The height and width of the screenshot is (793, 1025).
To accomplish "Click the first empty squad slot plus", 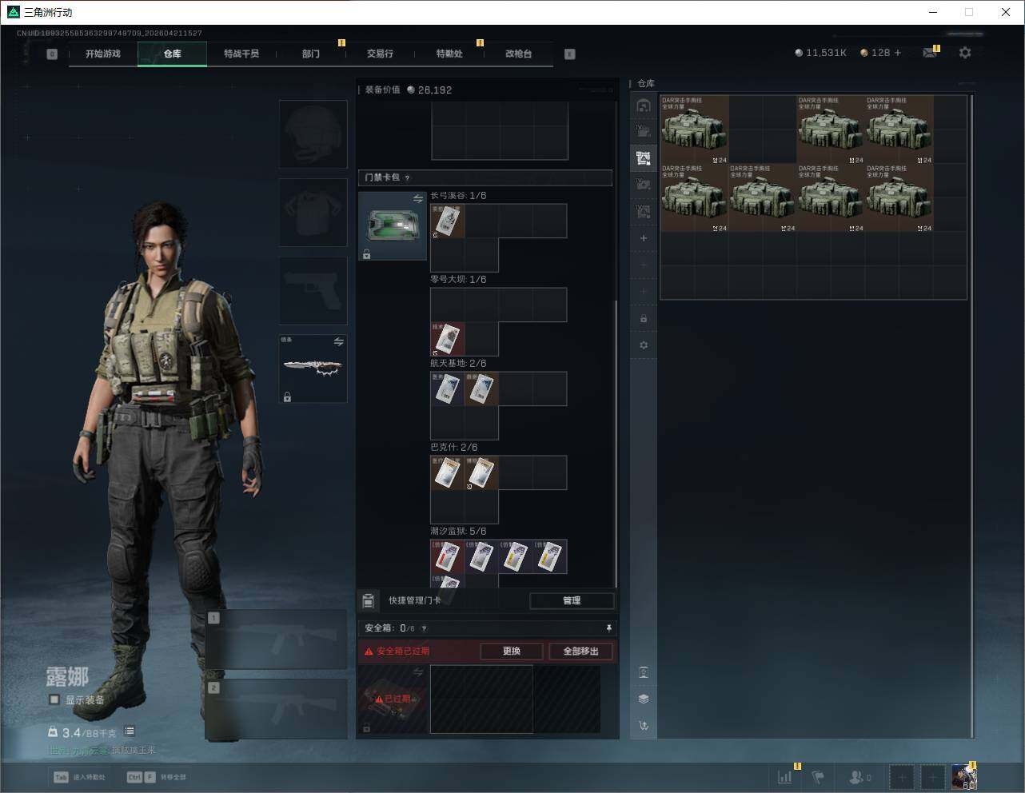I will tap(901, 777).
